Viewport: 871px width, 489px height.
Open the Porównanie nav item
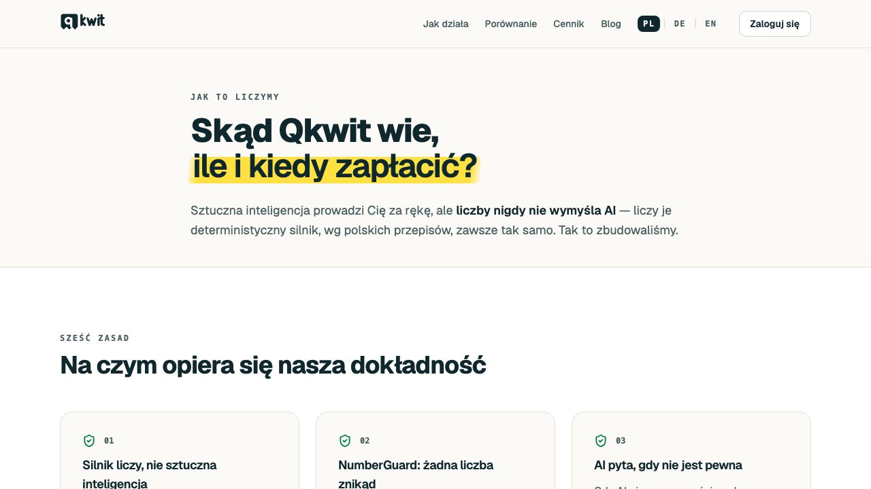[511, 24]
